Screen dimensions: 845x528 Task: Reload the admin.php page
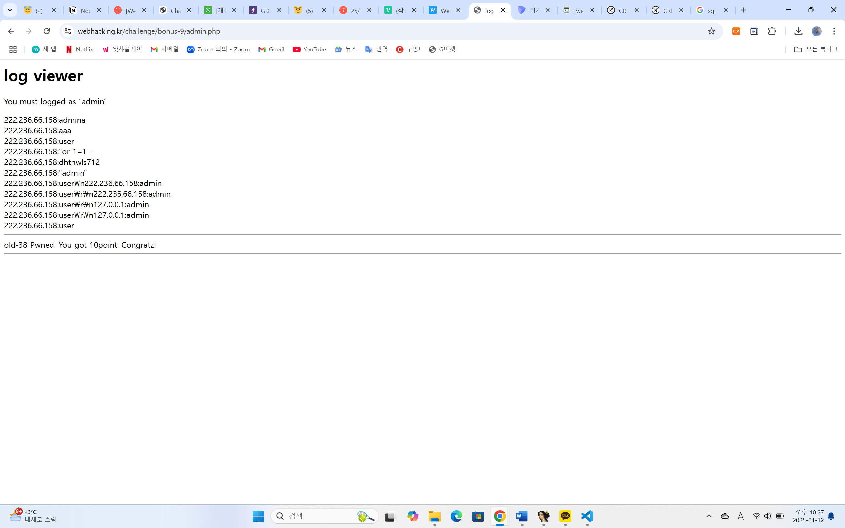click(x=47, y=31)
